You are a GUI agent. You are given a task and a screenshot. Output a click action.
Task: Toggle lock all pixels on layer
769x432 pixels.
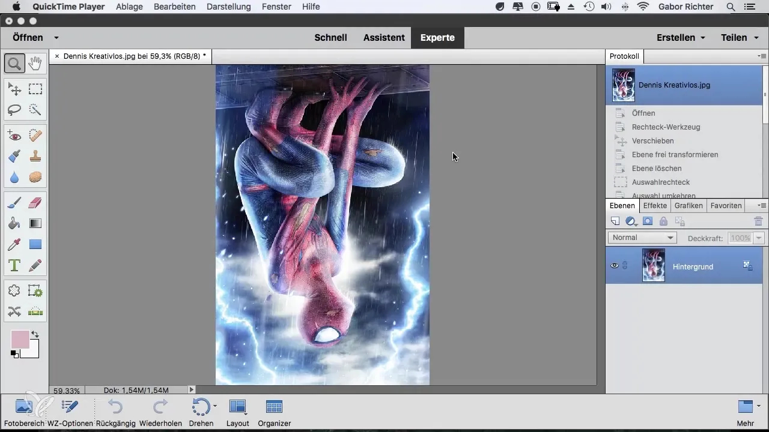663,221
